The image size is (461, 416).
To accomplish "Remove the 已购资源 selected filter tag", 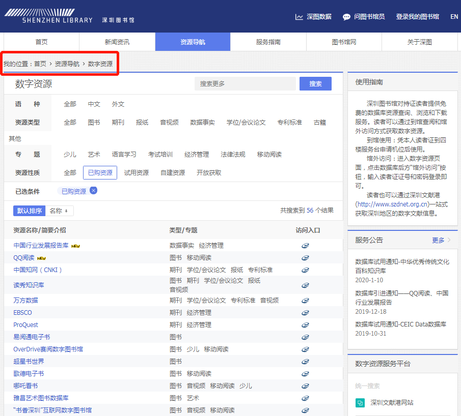I will coord(94,191).
